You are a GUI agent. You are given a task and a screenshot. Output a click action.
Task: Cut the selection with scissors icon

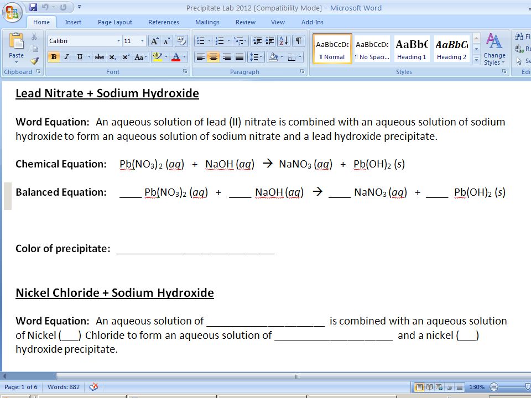tap(34, 36)
